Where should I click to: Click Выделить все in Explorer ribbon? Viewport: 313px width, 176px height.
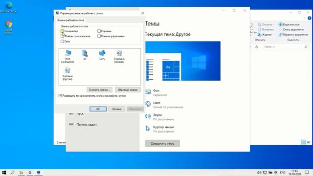pos(289,24)
